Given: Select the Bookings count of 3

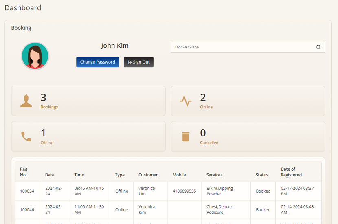Looking at the screenshot, I should click(44, 97).
